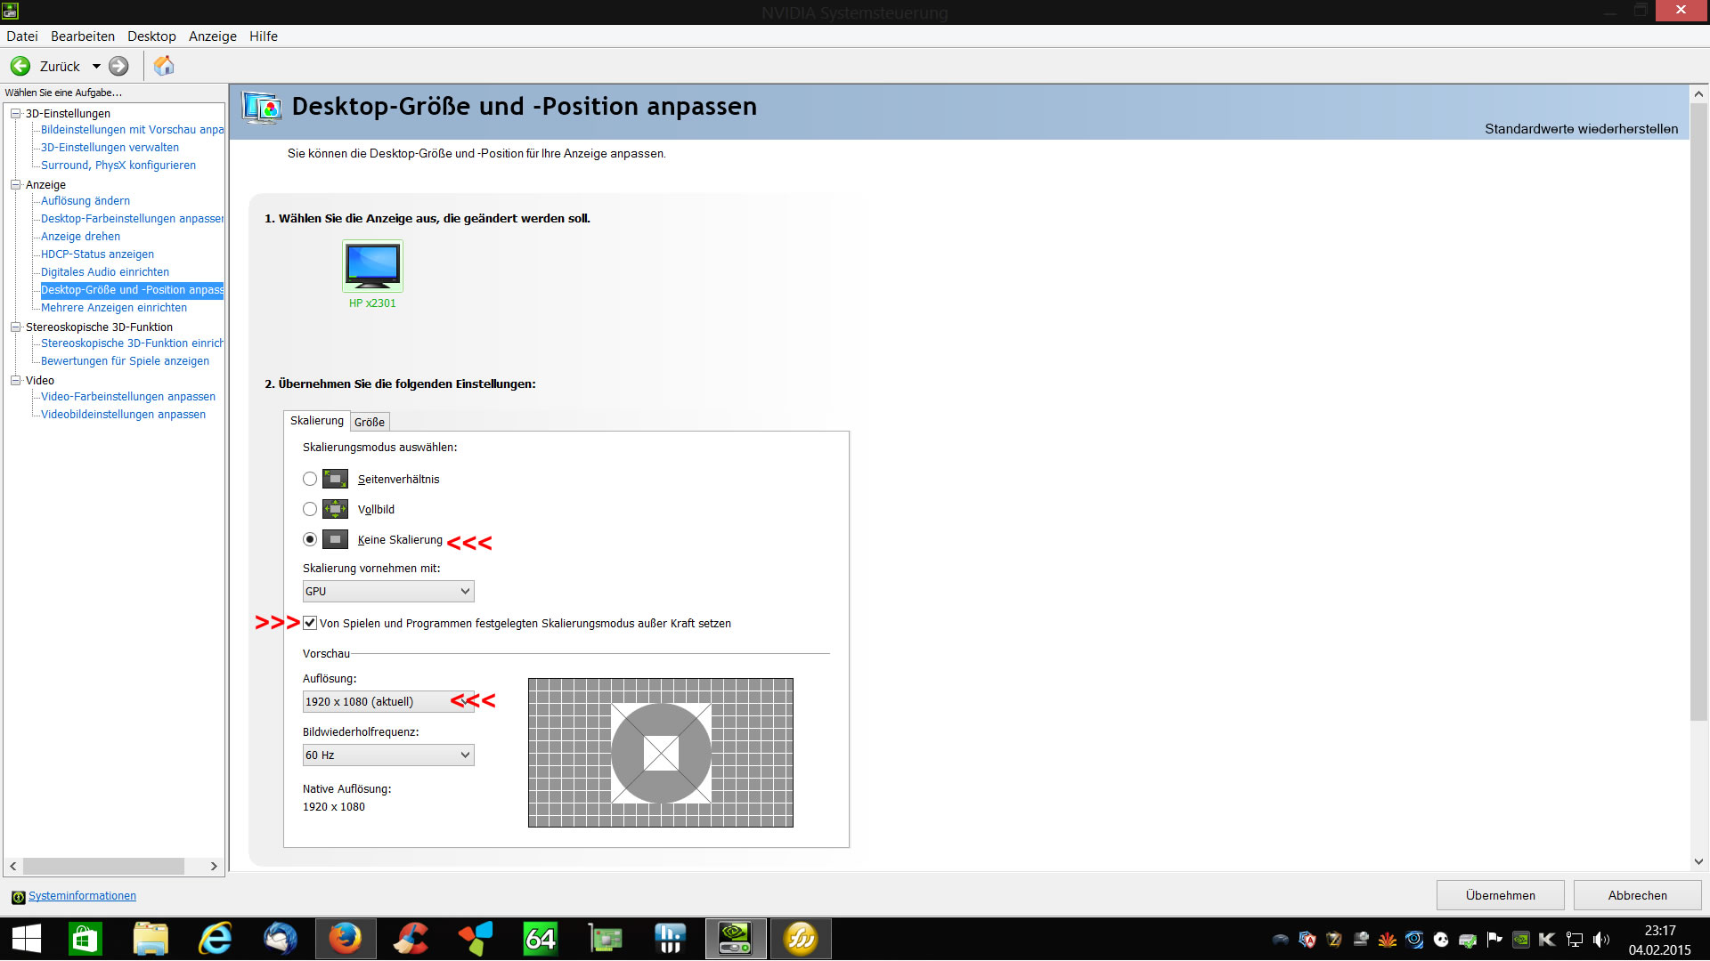Launch CCleaner from the taskbar

pos(411,939)
